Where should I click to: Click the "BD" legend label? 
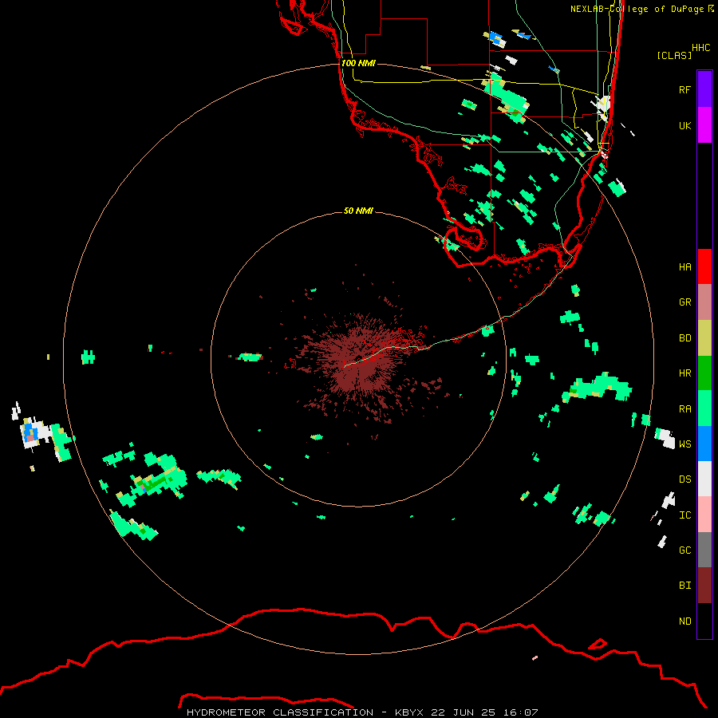685,338
